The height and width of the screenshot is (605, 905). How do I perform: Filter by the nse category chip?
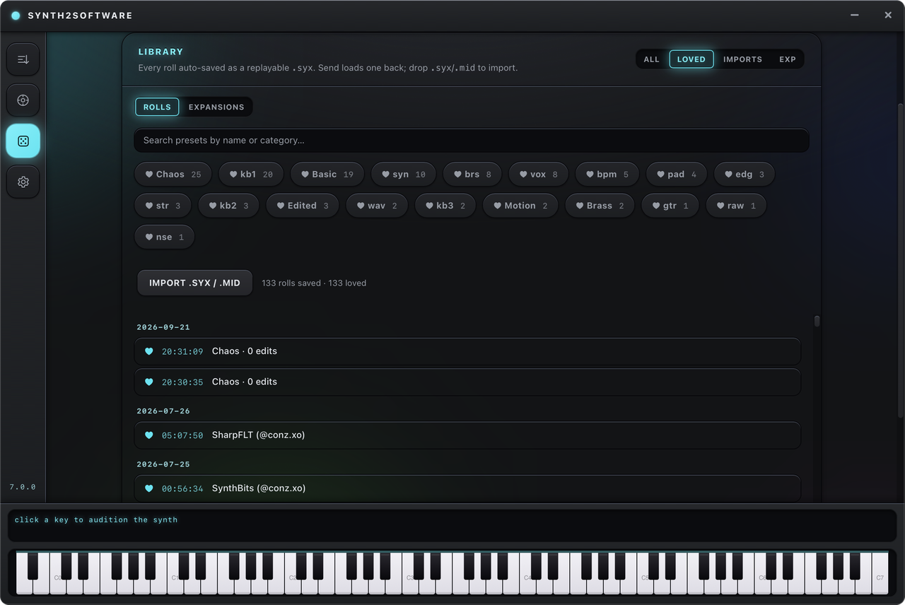tap(164, 237)
